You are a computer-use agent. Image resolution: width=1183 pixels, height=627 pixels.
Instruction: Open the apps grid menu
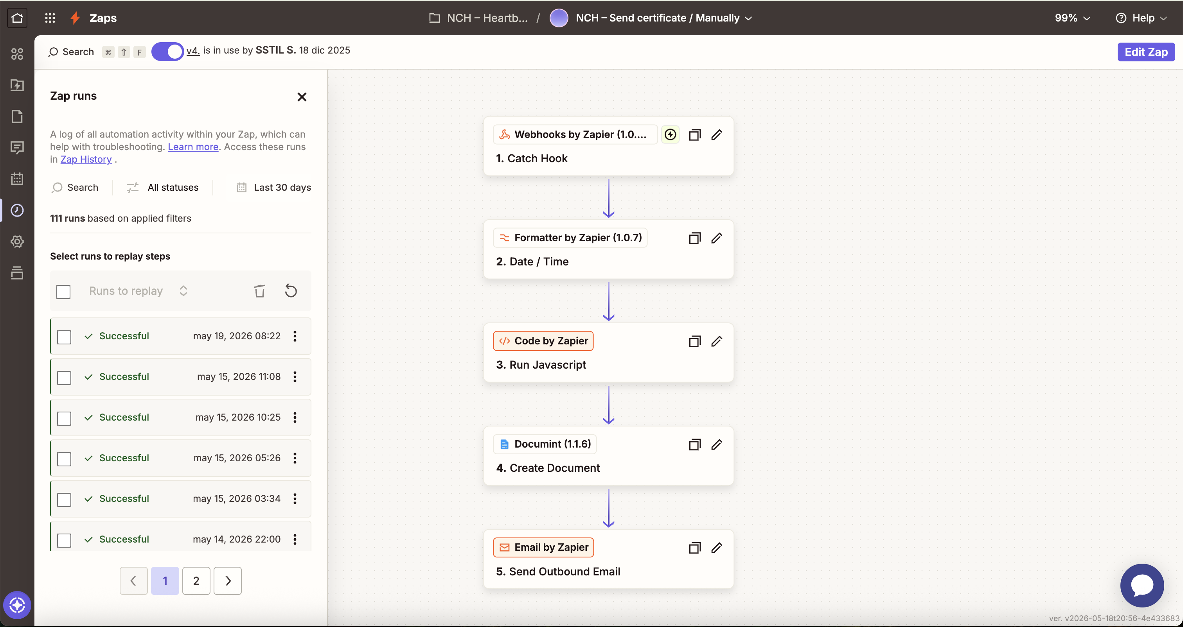[x=50, y=18]
